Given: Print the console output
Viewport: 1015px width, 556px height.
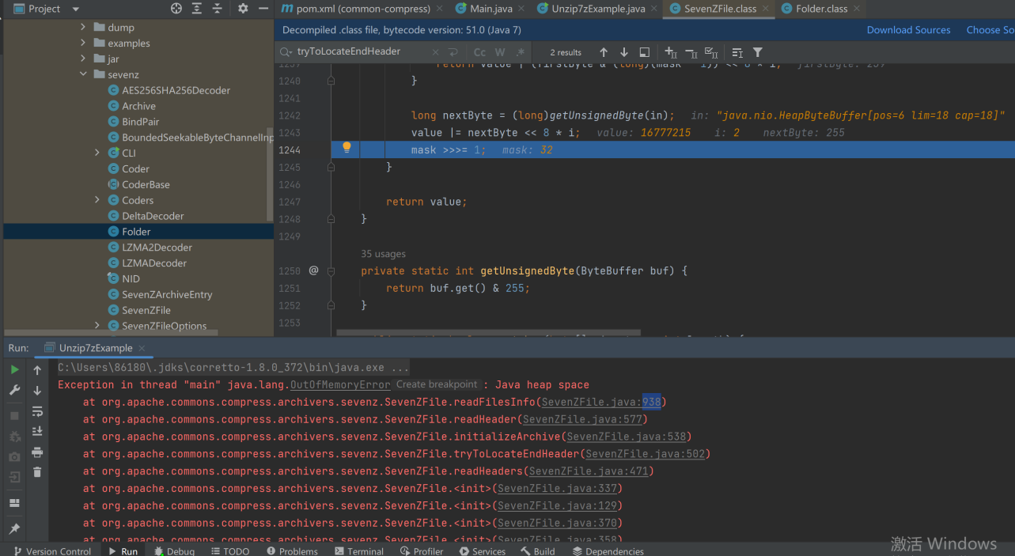Looking at the screenshot, I should (36, 452).
